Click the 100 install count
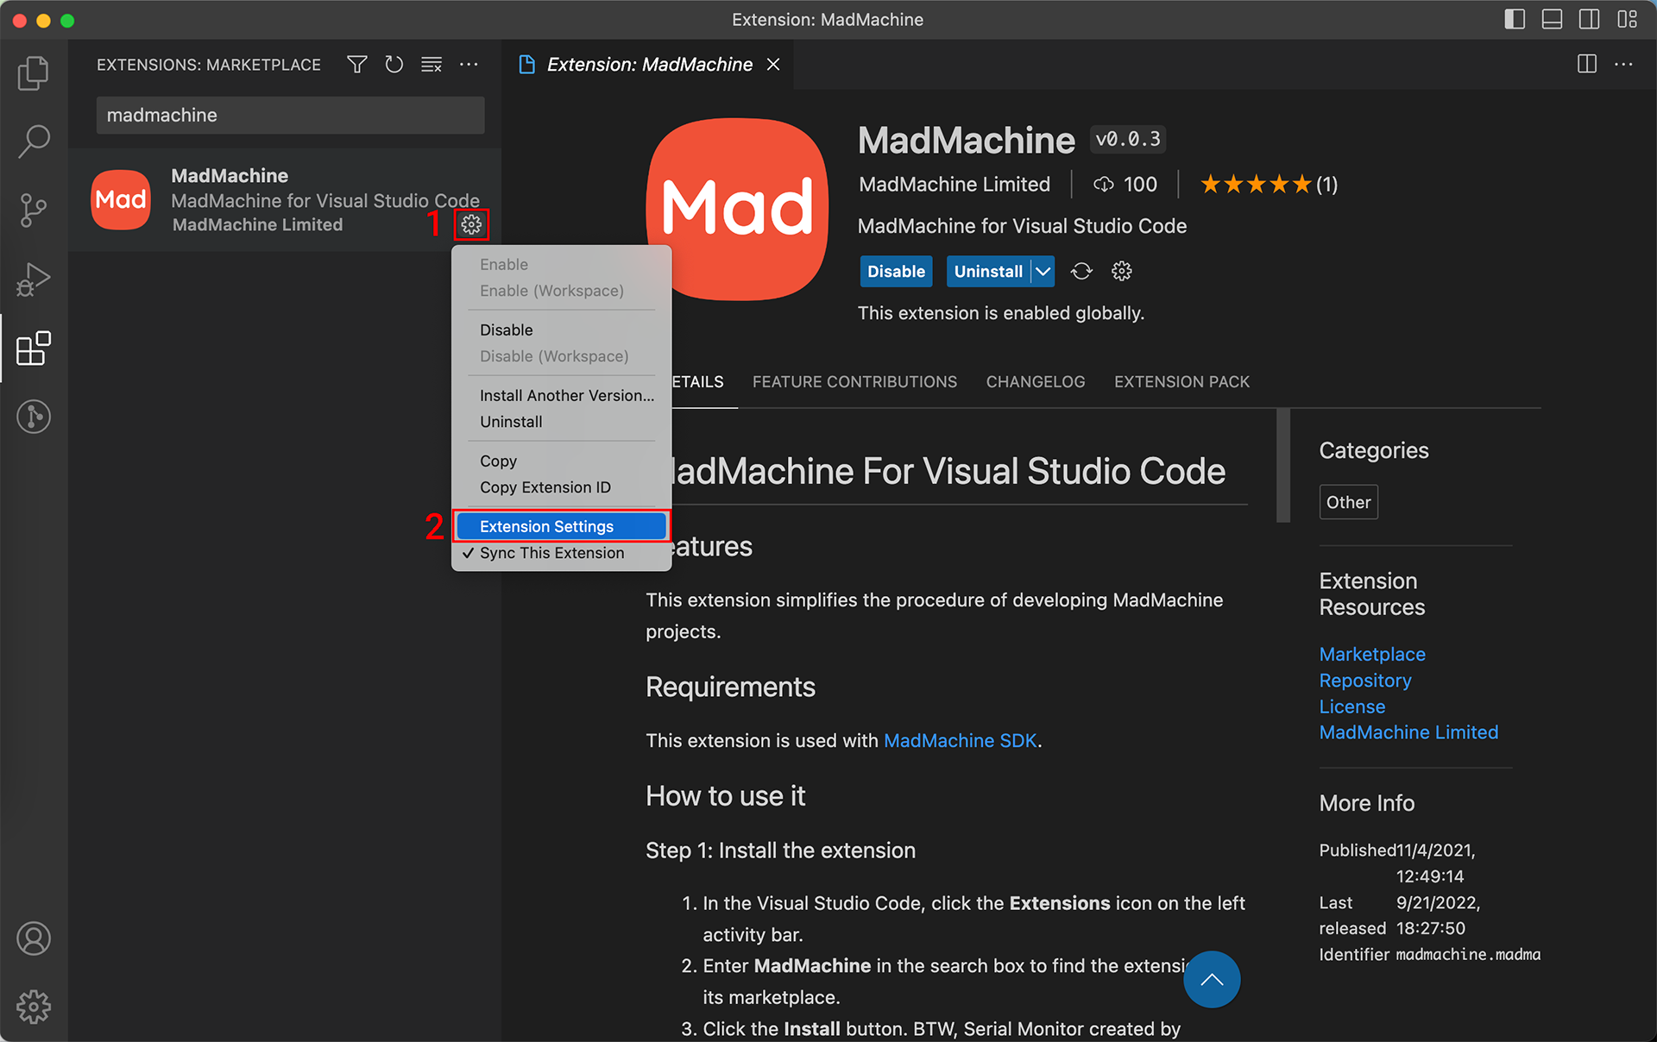This screenshot has width=1657, height=1042. tap(1125, 185)
